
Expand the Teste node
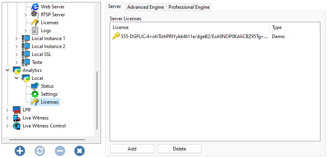(17, 62)
